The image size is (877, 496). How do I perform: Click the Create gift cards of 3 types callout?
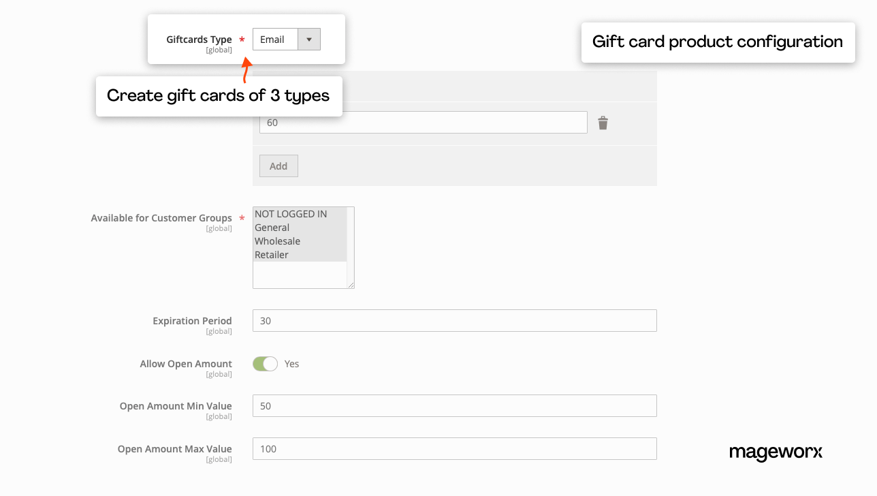click(219, 96)
